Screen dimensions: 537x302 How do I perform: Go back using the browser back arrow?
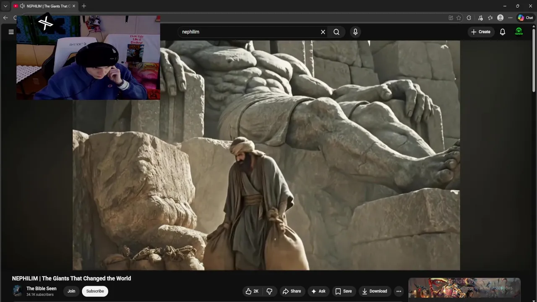pos(5,18)
